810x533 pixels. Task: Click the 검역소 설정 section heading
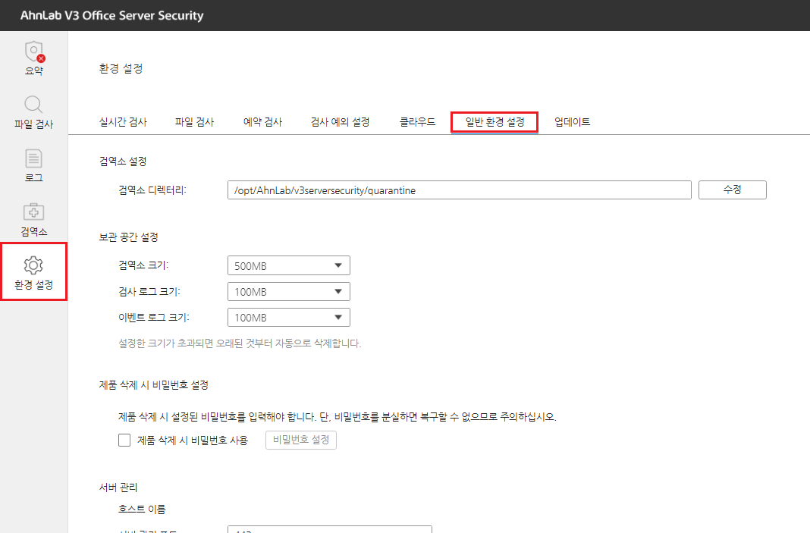[123, 161]
